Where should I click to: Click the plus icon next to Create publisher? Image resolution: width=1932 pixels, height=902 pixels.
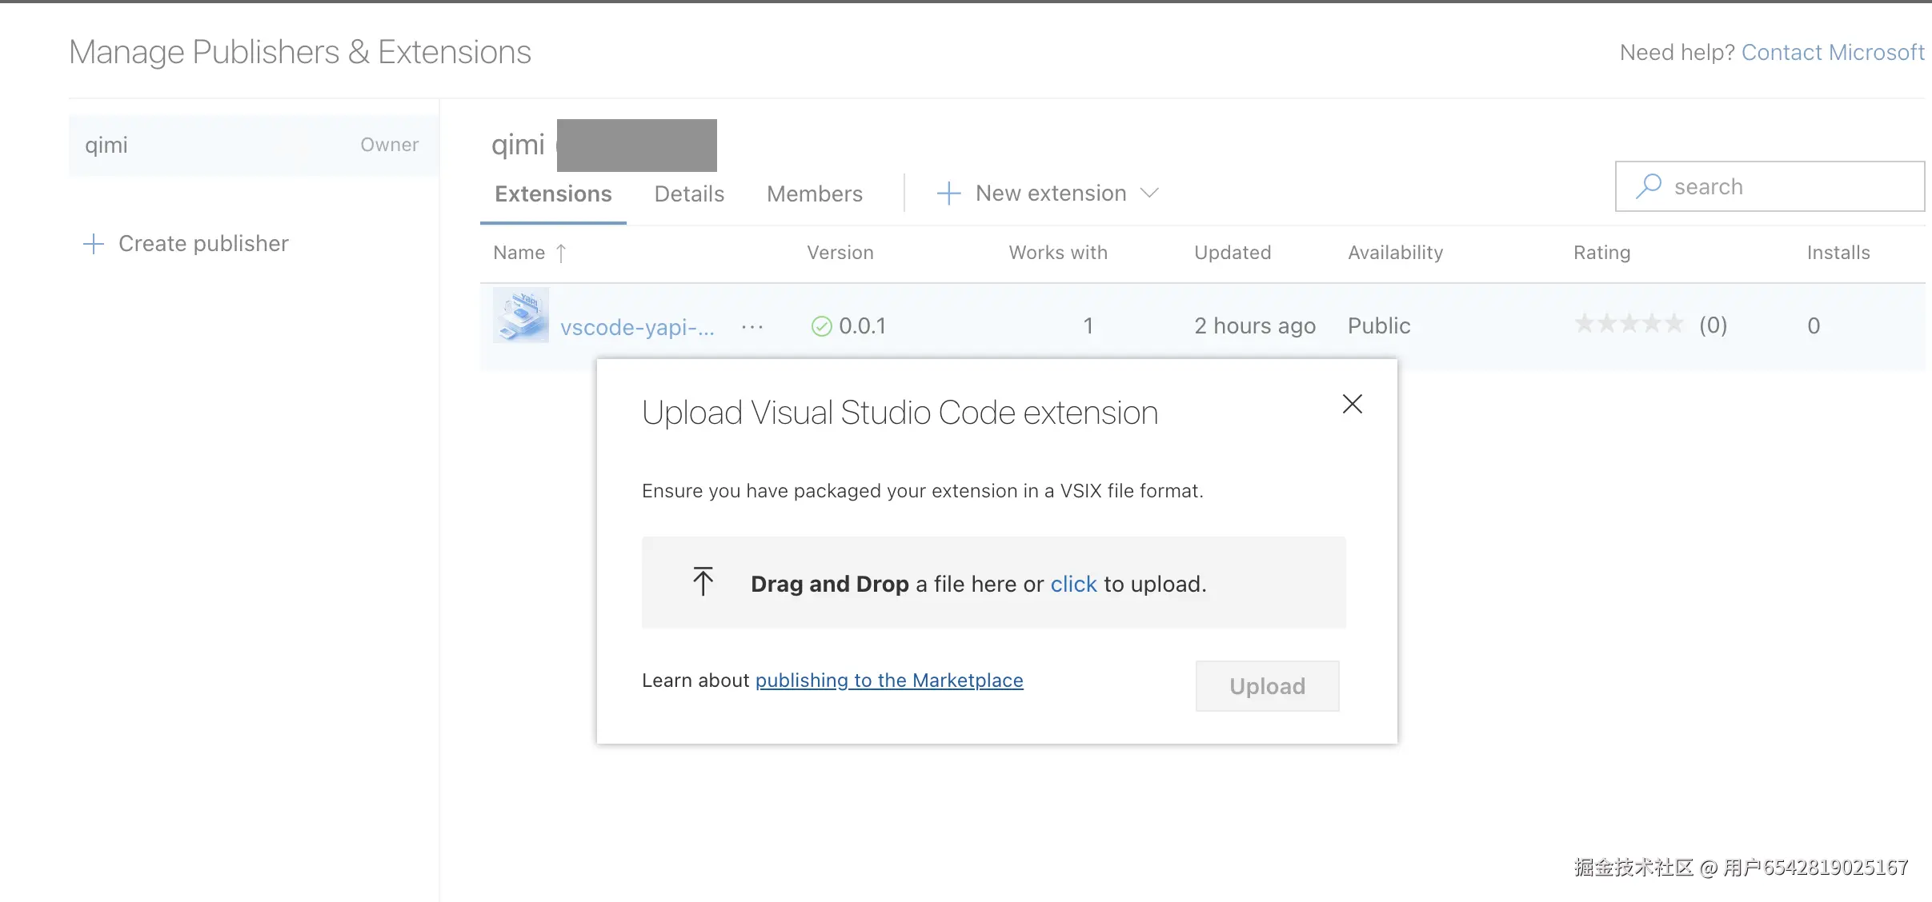point(94,244)
